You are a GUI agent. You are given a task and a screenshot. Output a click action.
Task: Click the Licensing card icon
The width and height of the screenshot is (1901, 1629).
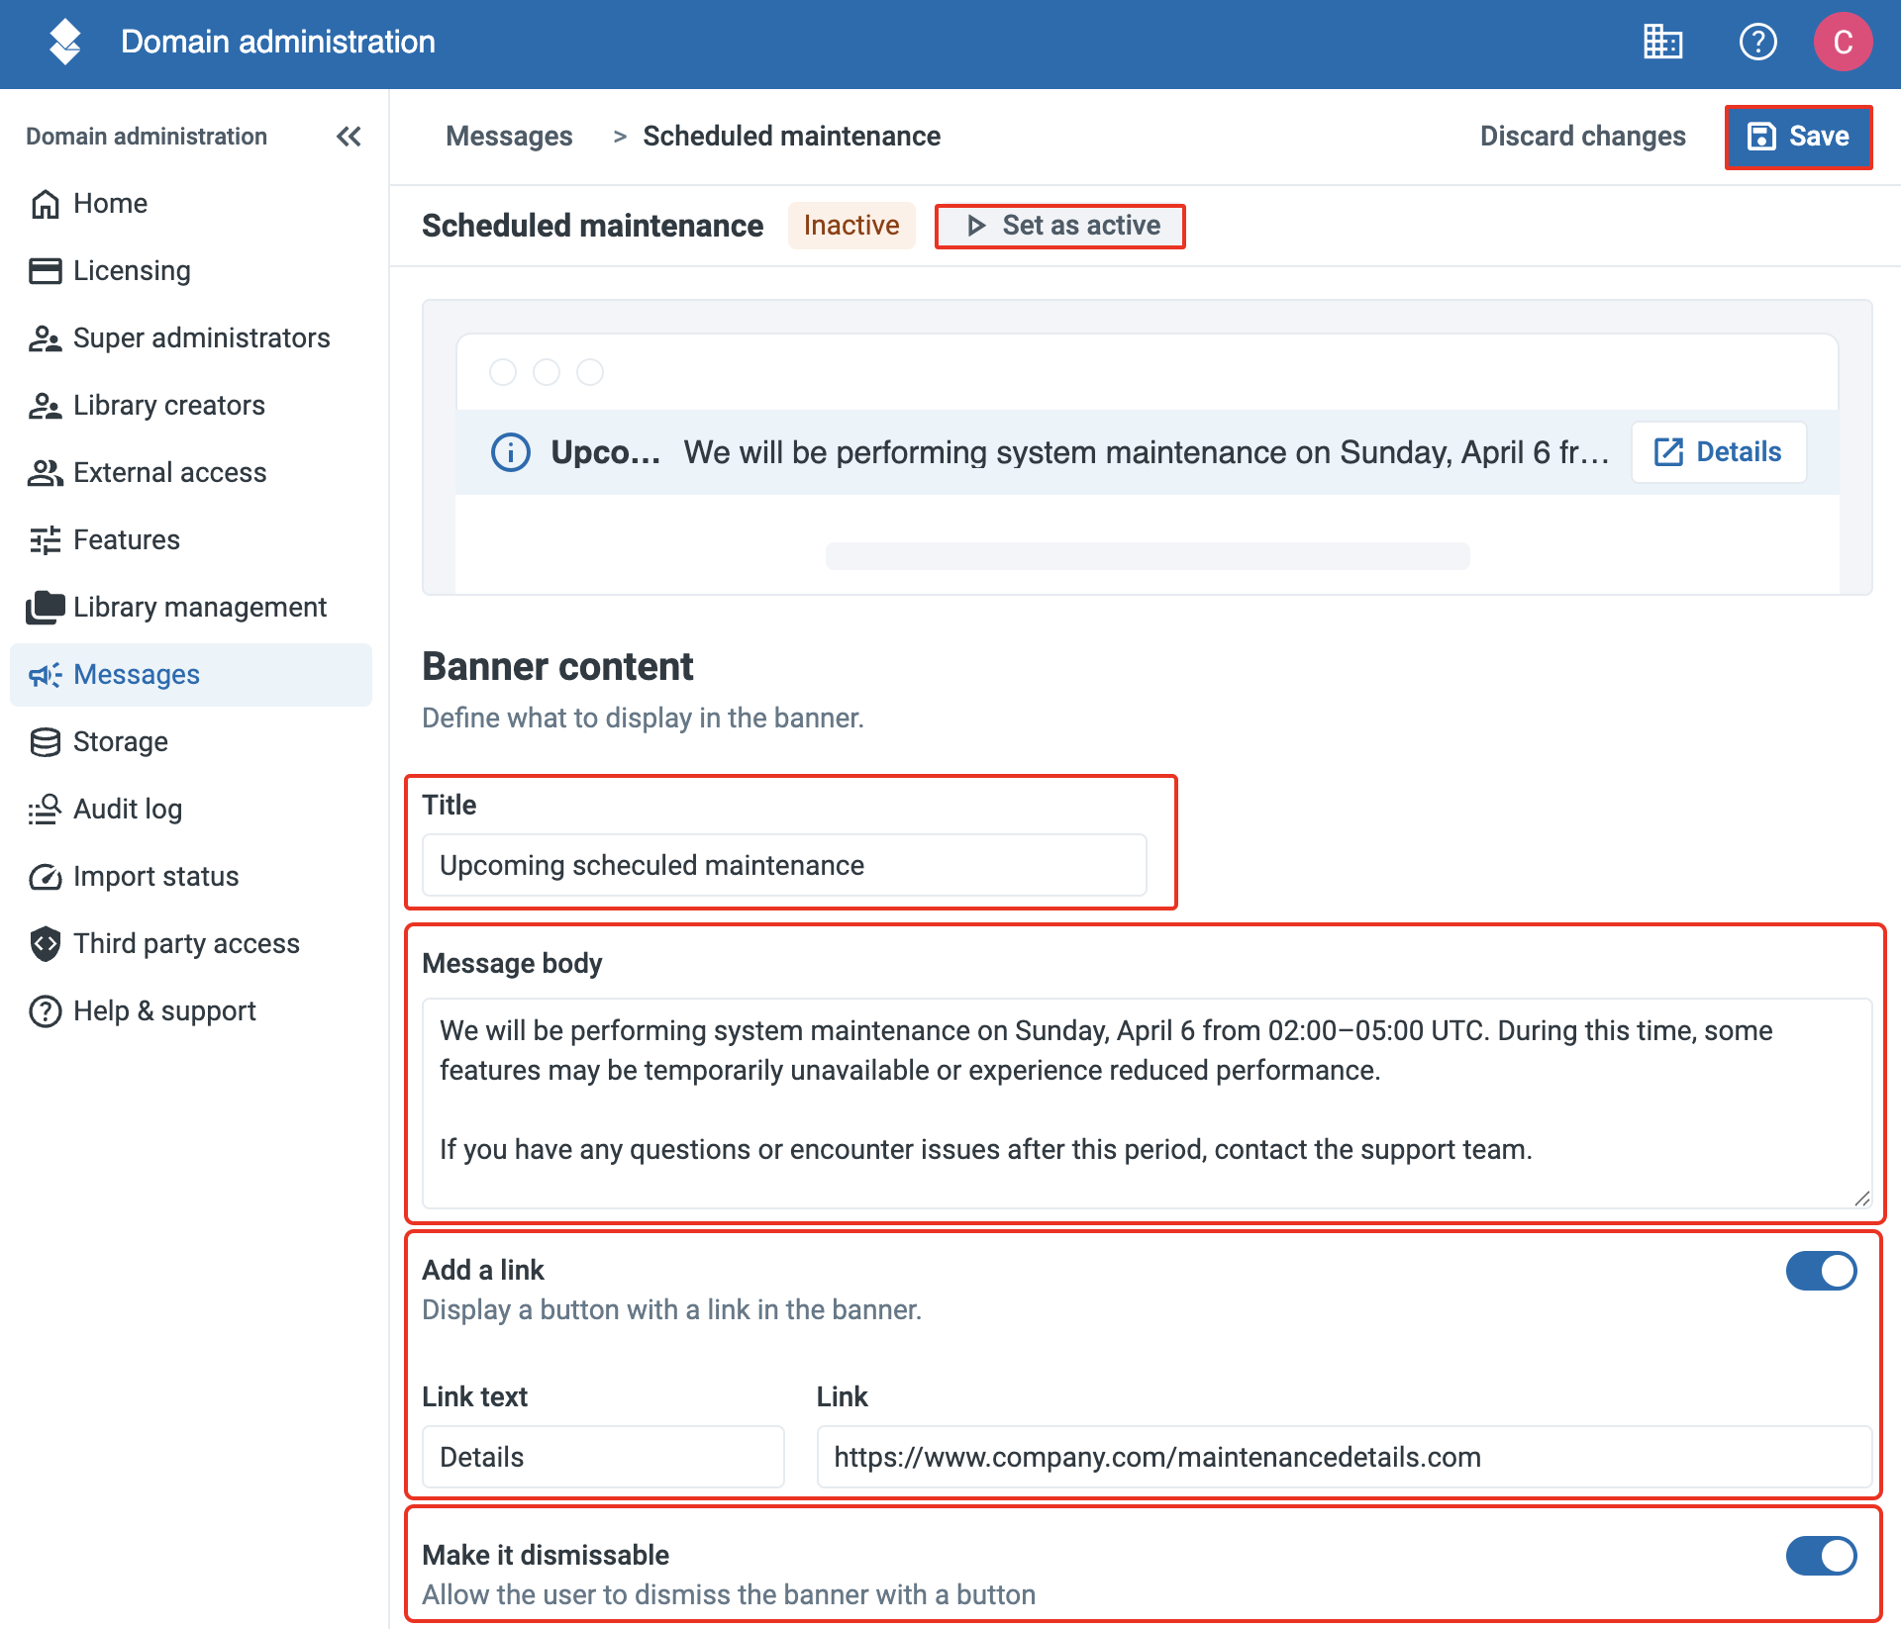coord(46,270)
